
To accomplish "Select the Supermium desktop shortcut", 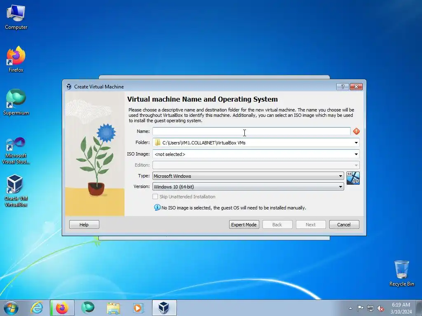I will click(x=16, y=102).
